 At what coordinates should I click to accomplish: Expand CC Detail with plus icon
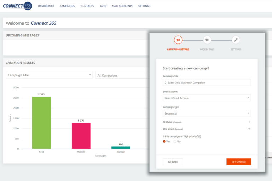[249, 122]
